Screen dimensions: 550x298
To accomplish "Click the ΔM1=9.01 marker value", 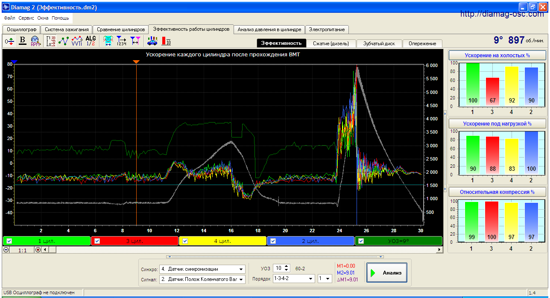I will (x=347, y=280).
